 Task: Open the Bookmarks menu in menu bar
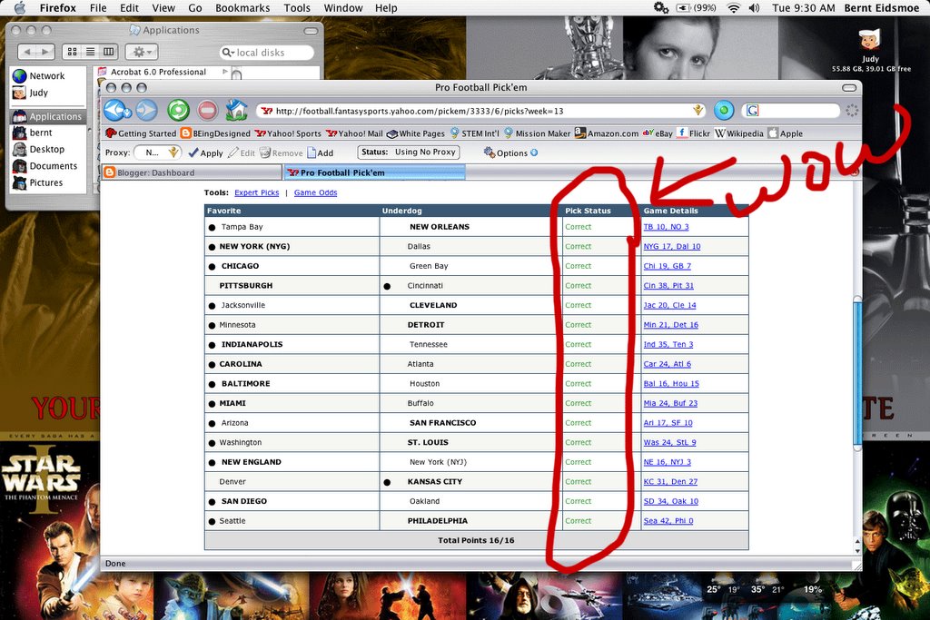(241, 8)
